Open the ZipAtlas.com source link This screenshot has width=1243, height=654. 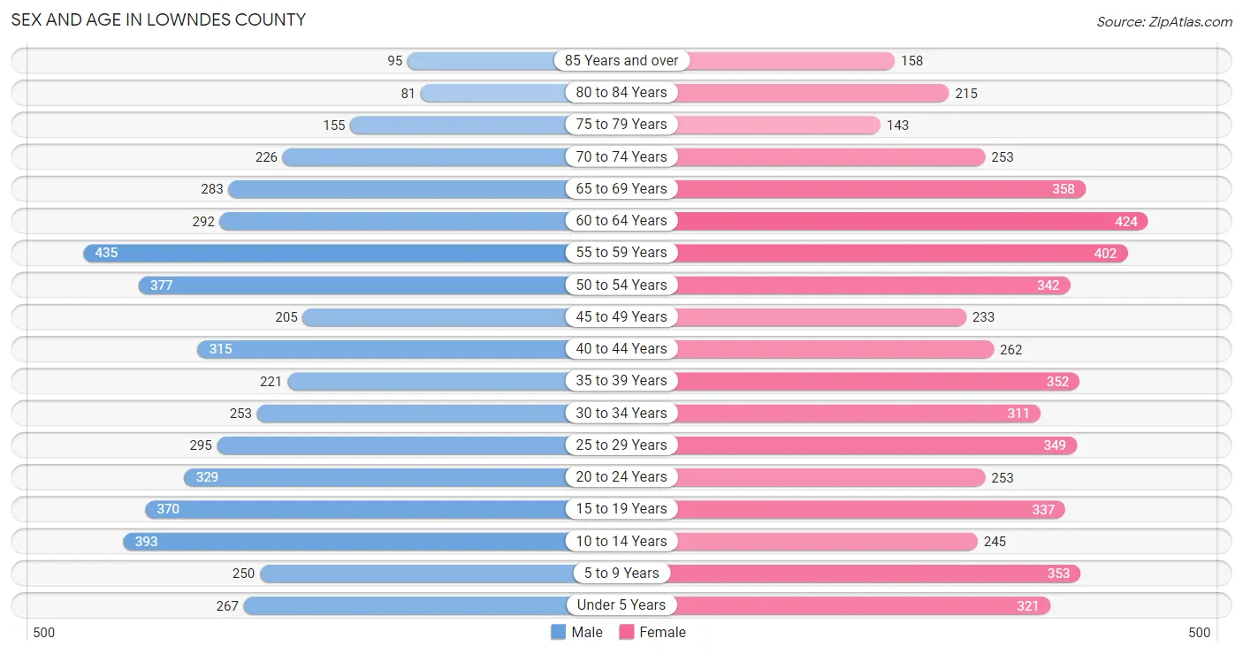coord(1164,22)
